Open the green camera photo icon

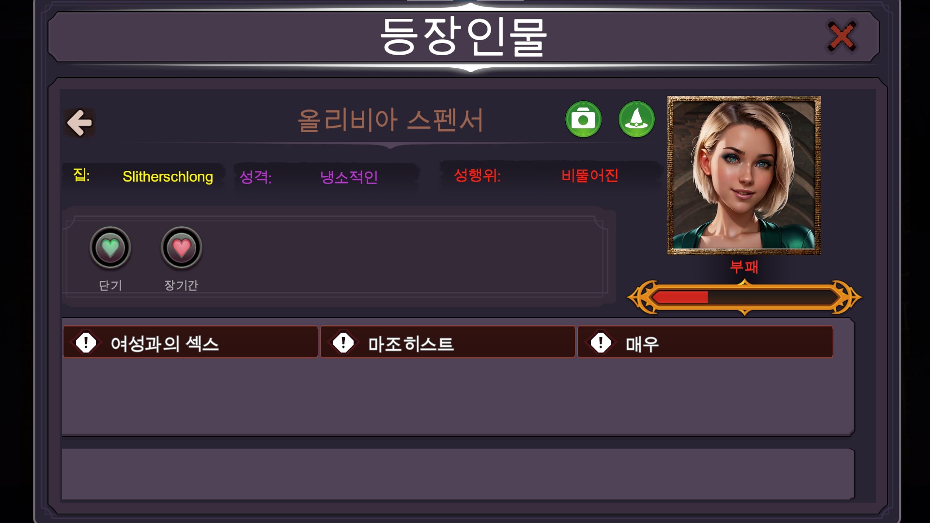point(583,119)
